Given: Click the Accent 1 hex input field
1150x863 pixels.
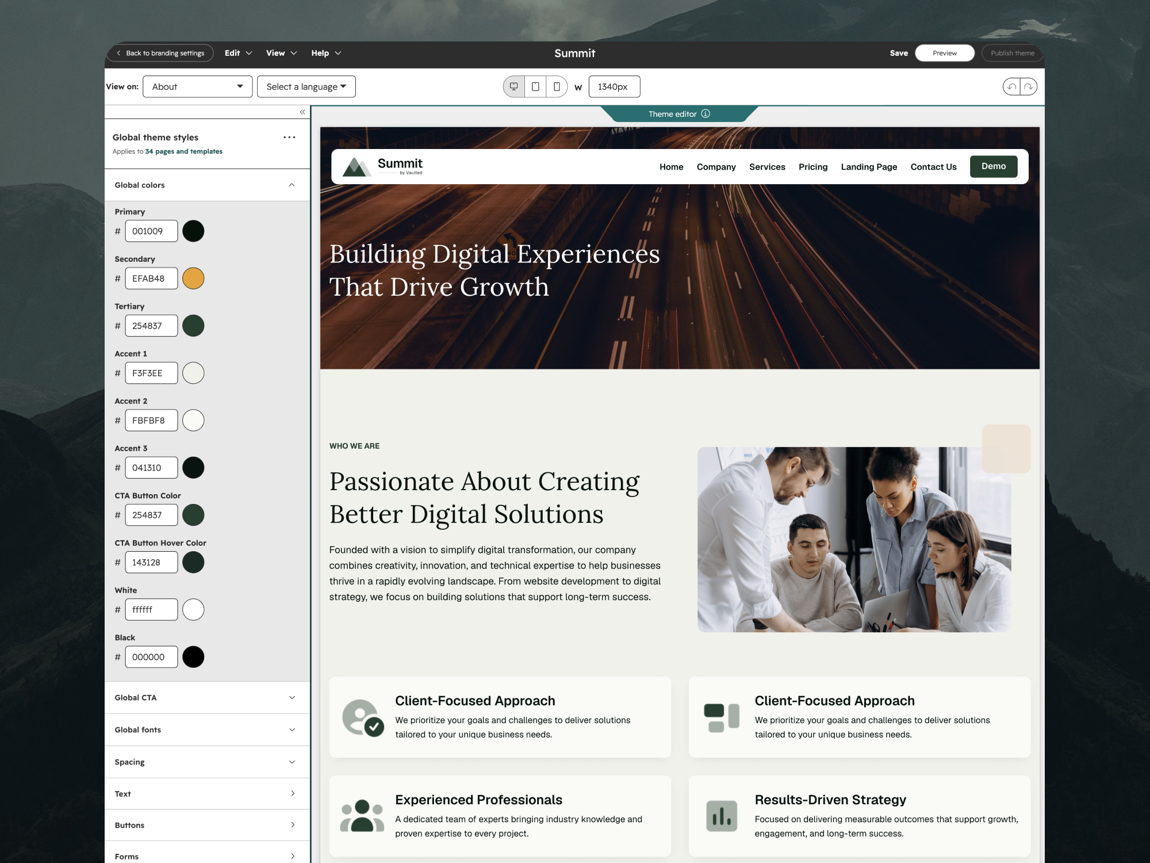Looking at the screenshot, I should pyautogui.click(x=151, y=373).
